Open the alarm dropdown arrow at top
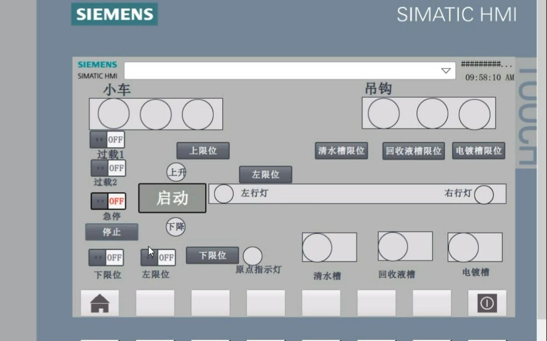Image resolution: width=547 pixels, height=341 pixels. [x=446, y=71]
